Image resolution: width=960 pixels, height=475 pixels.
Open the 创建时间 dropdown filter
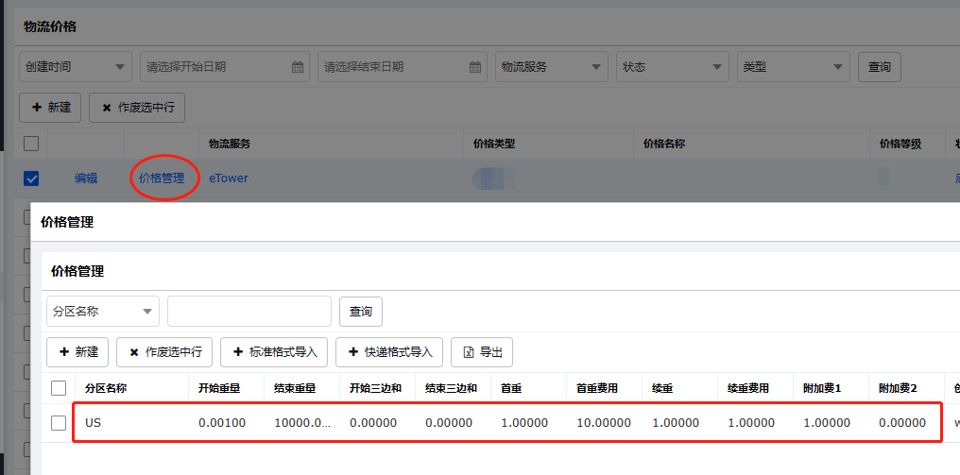tap(76, 67)
